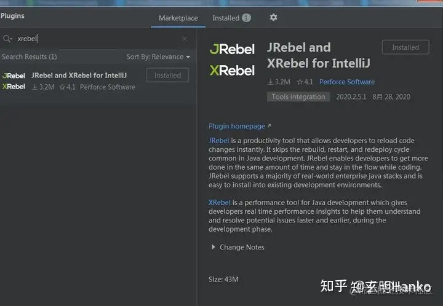
Task: Click the 3.2M downloads count in details
Action: 279,82
